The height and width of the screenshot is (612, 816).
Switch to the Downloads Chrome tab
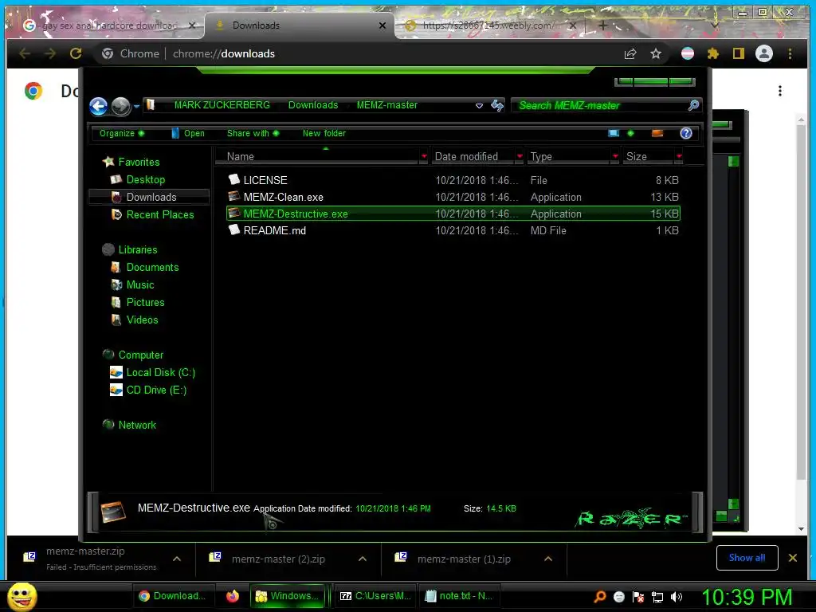pos(300,25)
